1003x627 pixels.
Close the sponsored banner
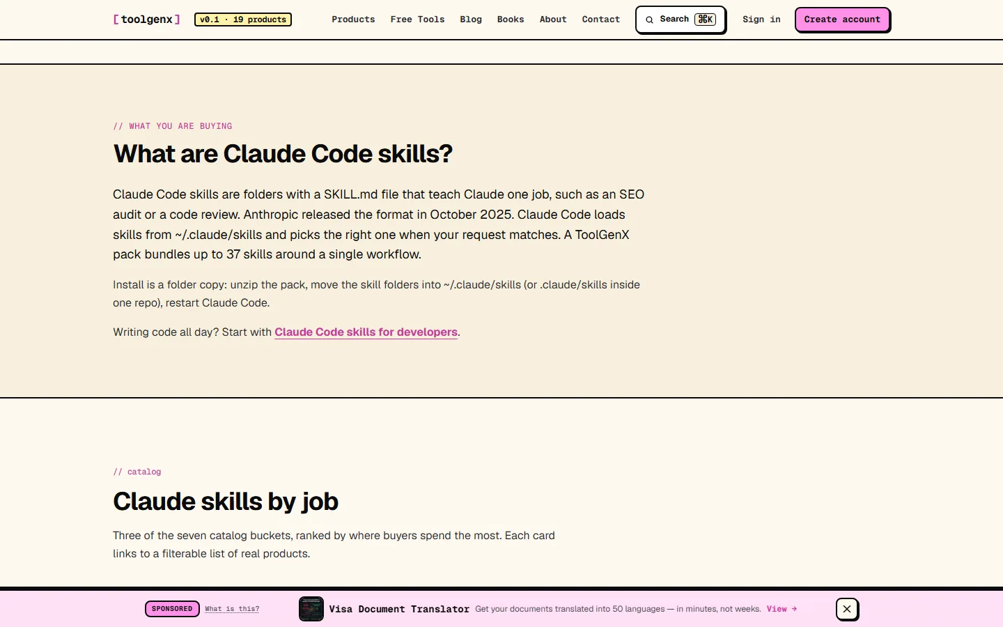click(x=847, y=609)
